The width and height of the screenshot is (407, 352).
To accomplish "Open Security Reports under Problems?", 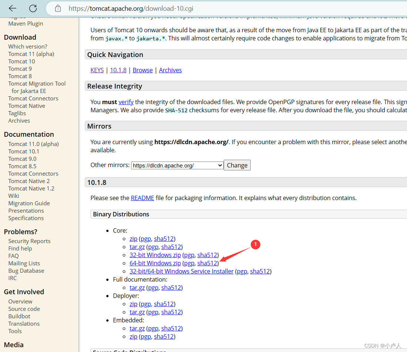I will pyautogui.click(x=29, y=241).
